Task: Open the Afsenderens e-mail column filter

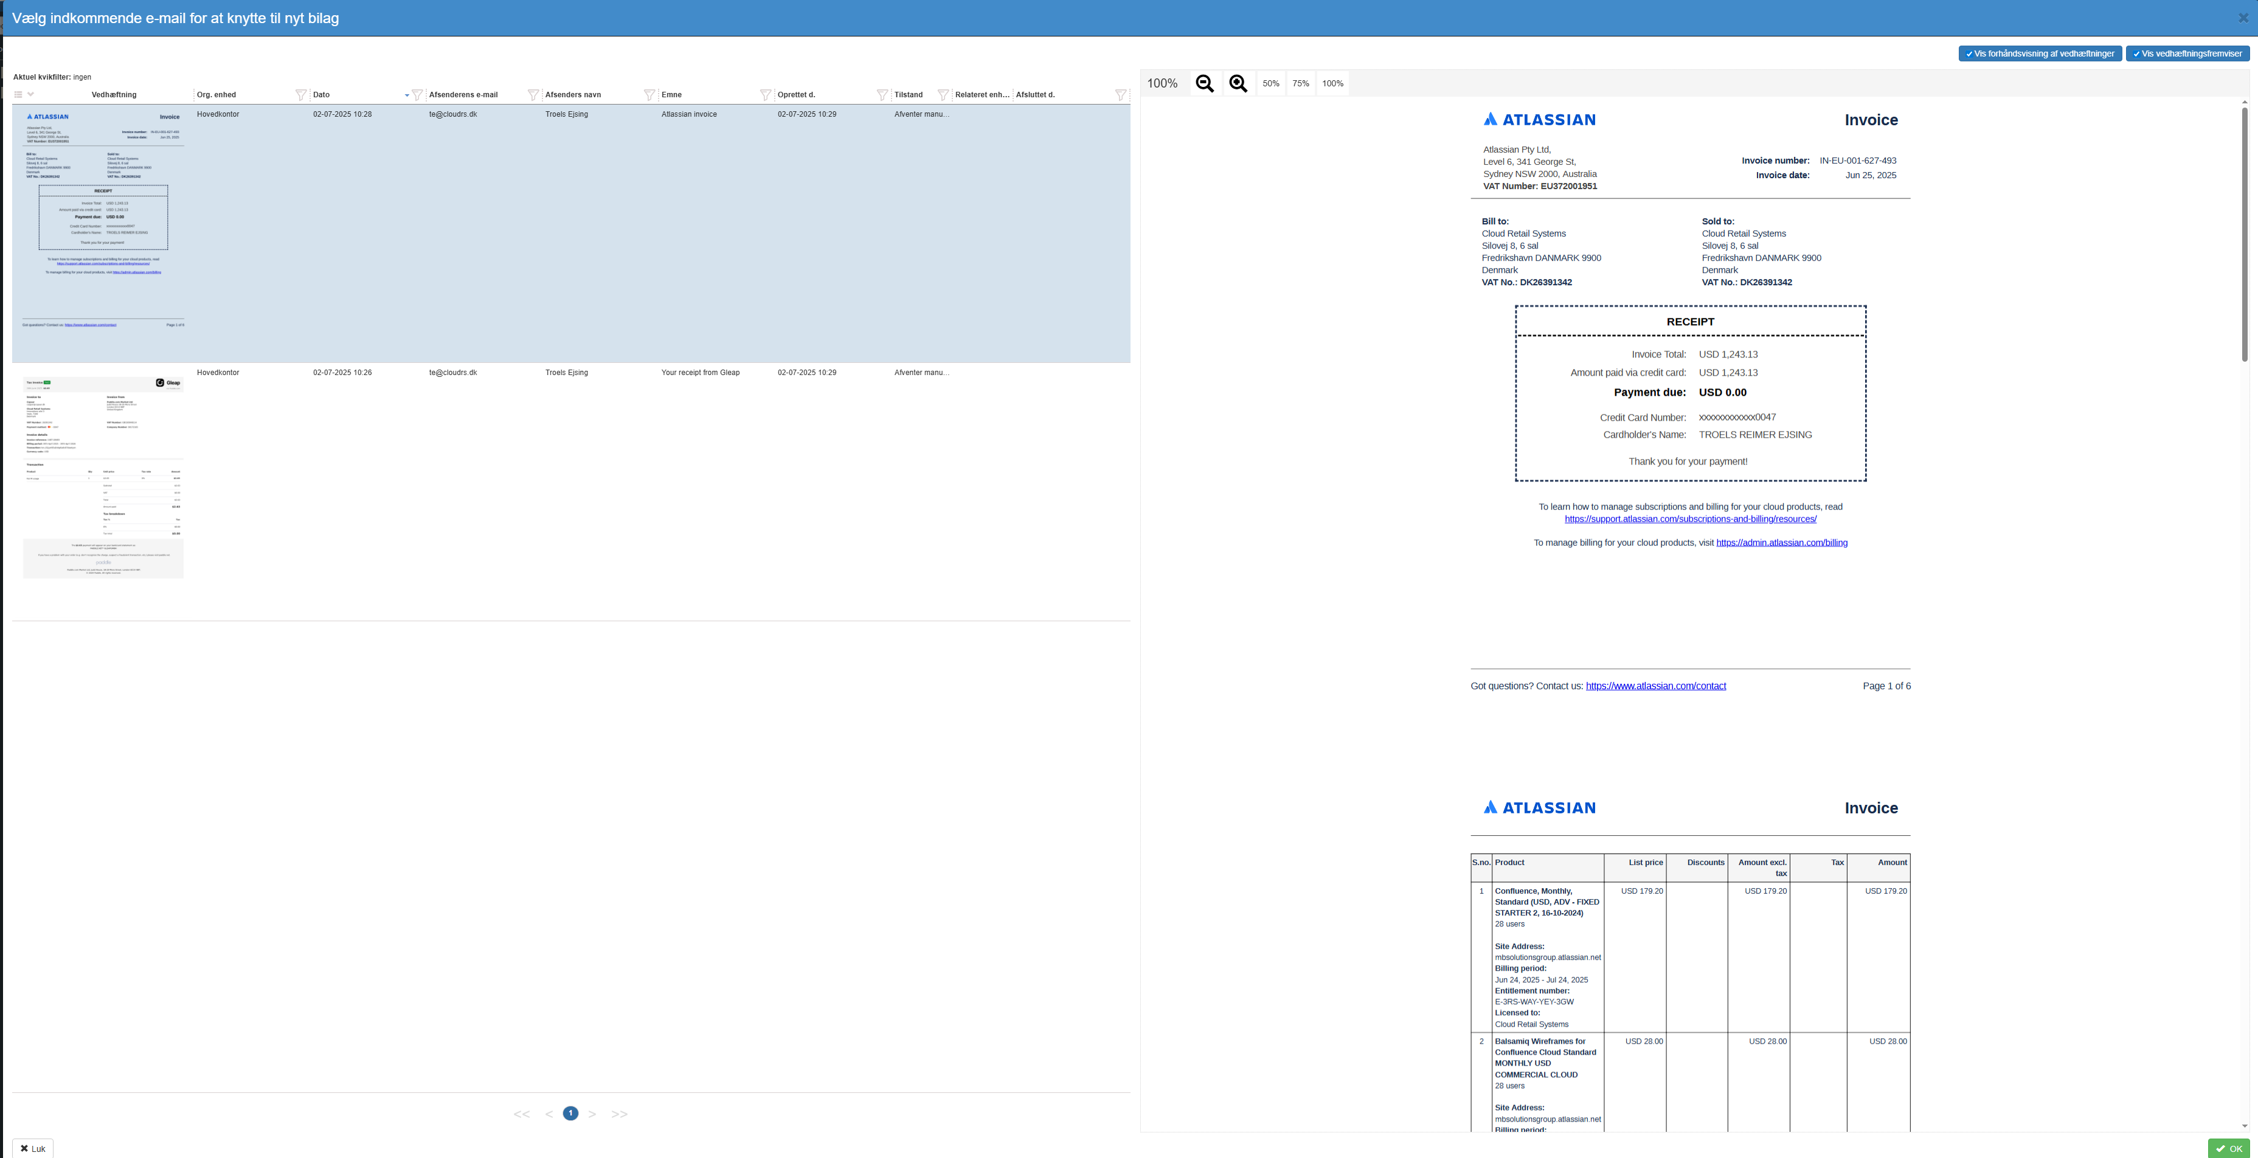Action: point(533,95)
